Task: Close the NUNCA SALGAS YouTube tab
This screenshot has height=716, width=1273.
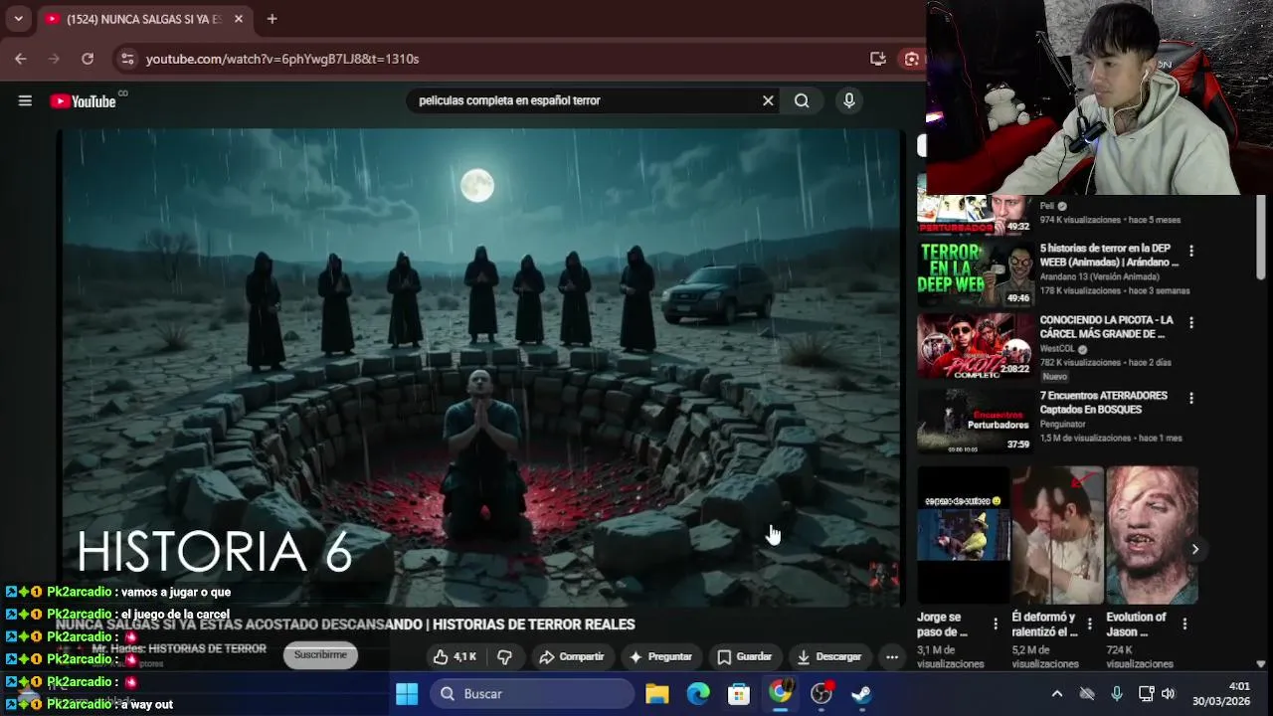Action: [x=239, y=19]
